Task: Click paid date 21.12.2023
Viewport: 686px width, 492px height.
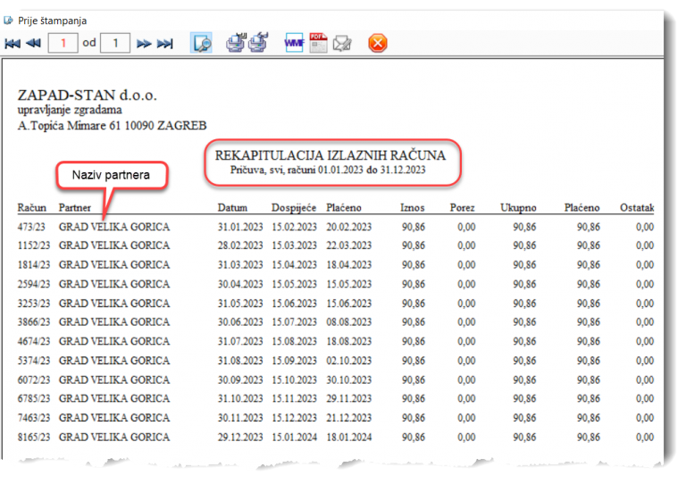Action: (348, 418)
